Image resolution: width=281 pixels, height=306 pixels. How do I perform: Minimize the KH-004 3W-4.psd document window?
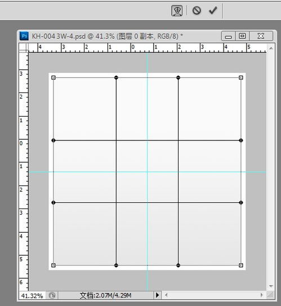point(229,36)
